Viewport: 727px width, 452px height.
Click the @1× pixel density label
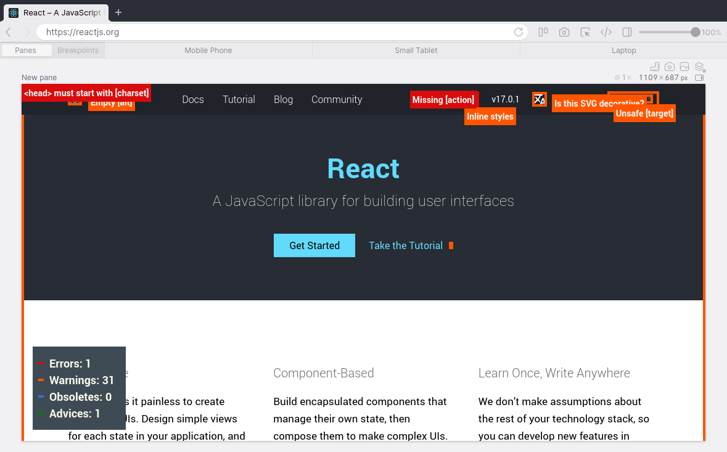tap(623, 78)
